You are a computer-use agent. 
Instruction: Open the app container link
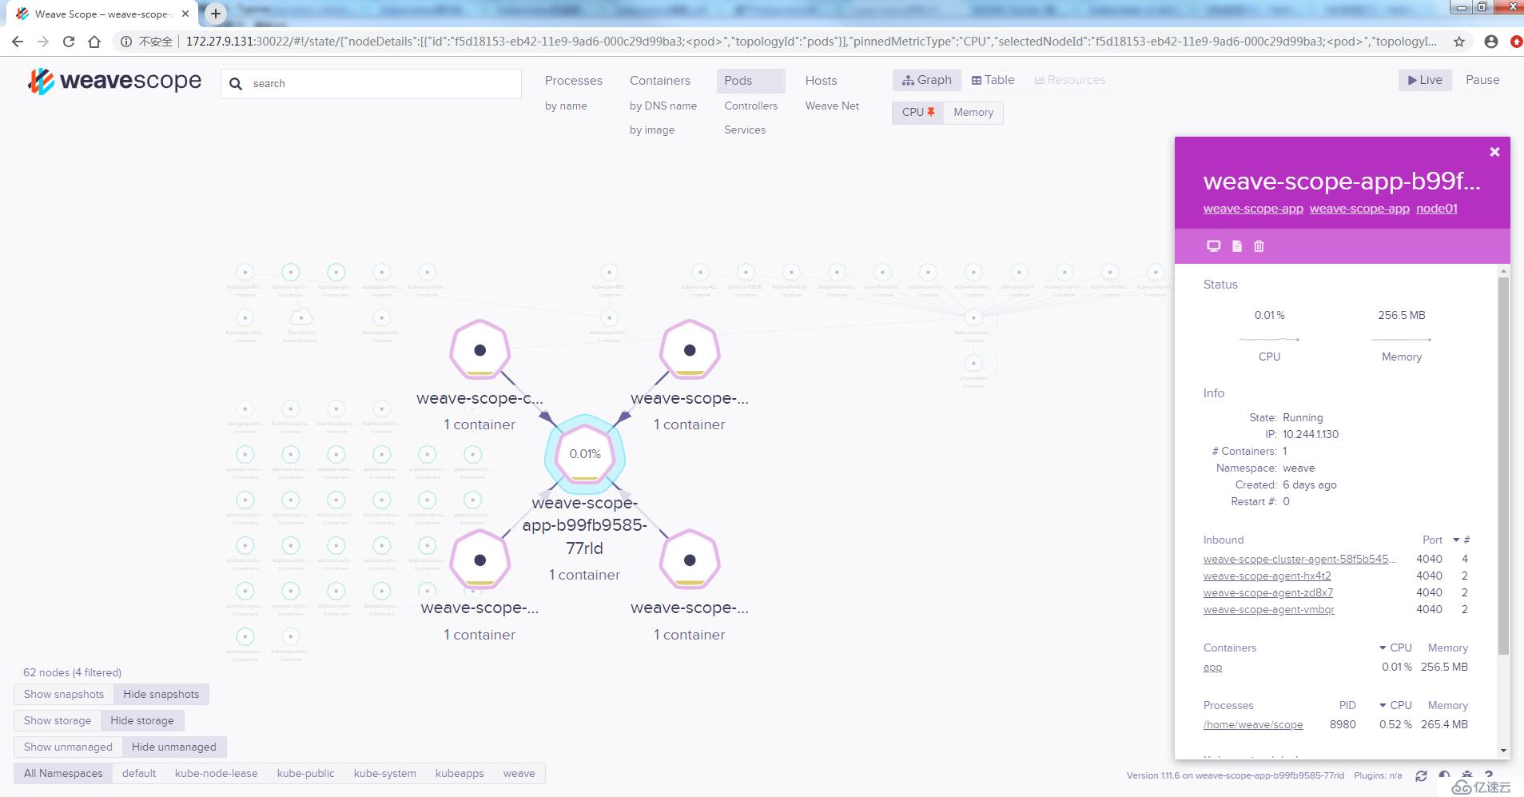pyautogui.click(x=1212, y=667)
